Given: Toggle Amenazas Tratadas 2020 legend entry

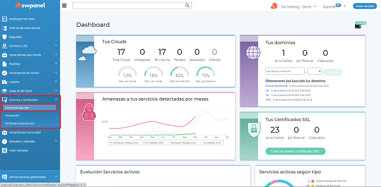Looking at the screenshot, I should [124, 143].
